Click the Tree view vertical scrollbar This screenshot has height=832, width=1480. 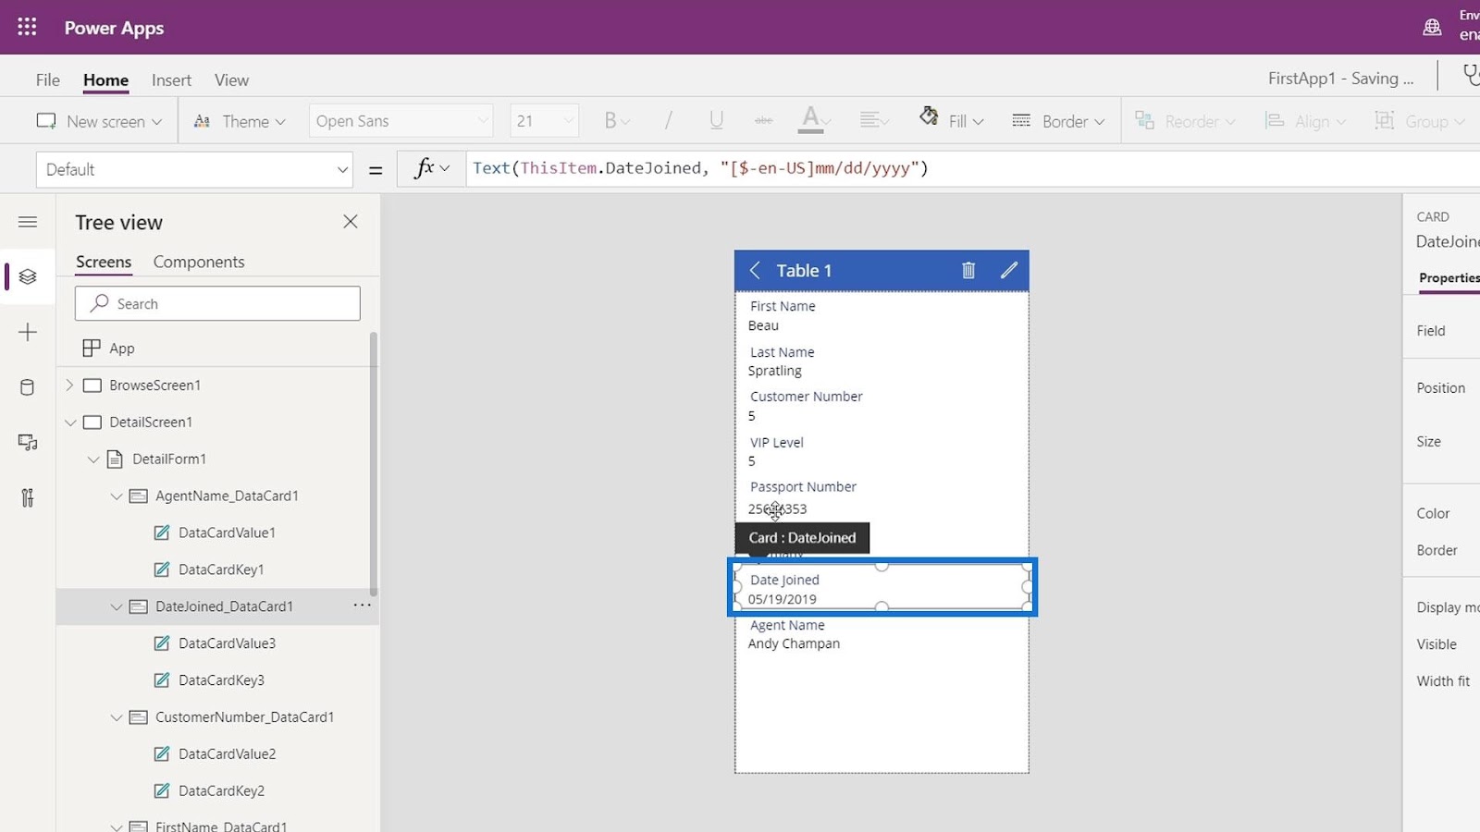pyautogui.click(x=374, y=463)
